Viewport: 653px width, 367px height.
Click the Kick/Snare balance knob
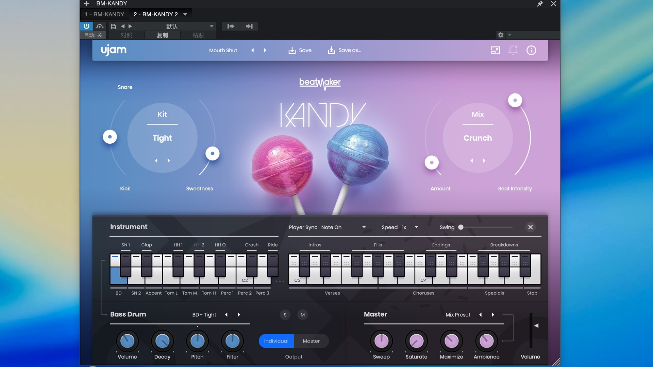(110, 137)
